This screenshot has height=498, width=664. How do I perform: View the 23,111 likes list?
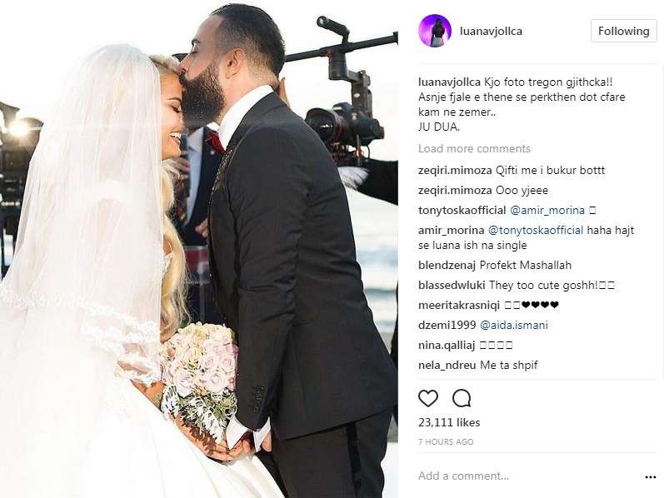(449, 422)
